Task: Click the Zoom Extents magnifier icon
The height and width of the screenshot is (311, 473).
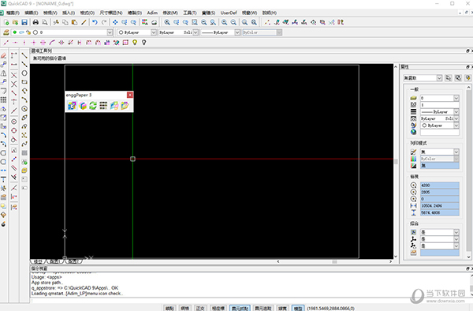Action: [254, 22]
